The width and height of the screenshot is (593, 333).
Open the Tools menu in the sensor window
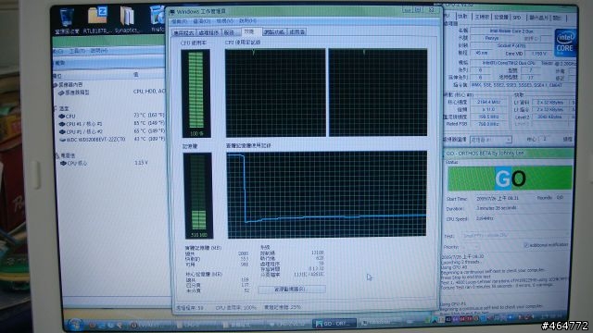point(77,51)
